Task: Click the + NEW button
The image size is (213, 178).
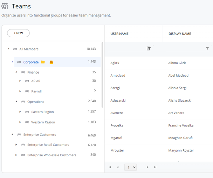Action: point(18,33)
